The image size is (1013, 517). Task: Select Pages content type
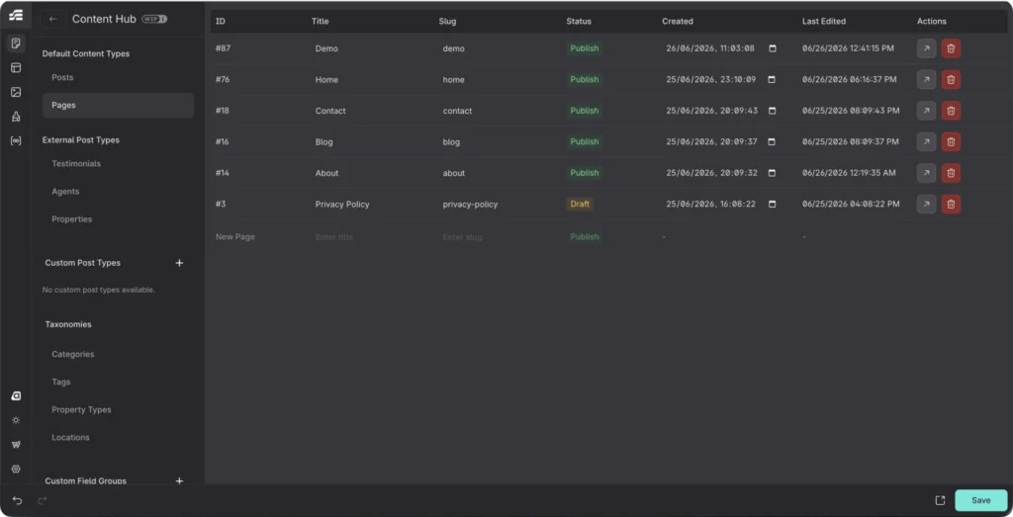[119, 105]
